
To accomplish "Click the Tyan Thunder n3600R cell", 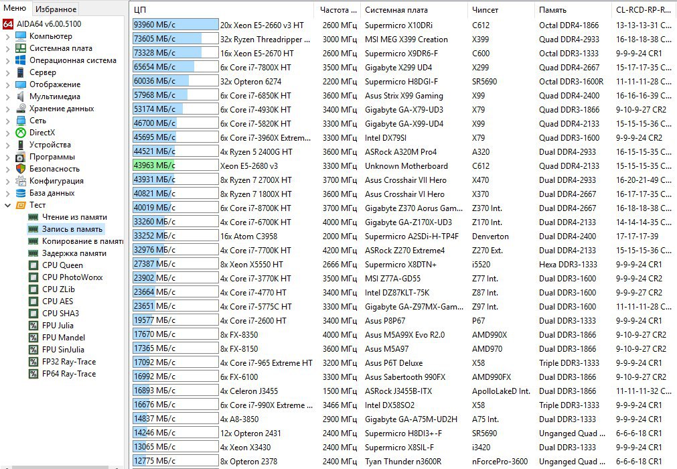I will point(403,462).
